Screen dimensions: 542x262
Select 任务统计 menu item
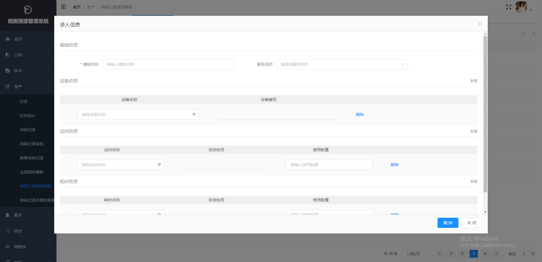(x=28, y=116)
